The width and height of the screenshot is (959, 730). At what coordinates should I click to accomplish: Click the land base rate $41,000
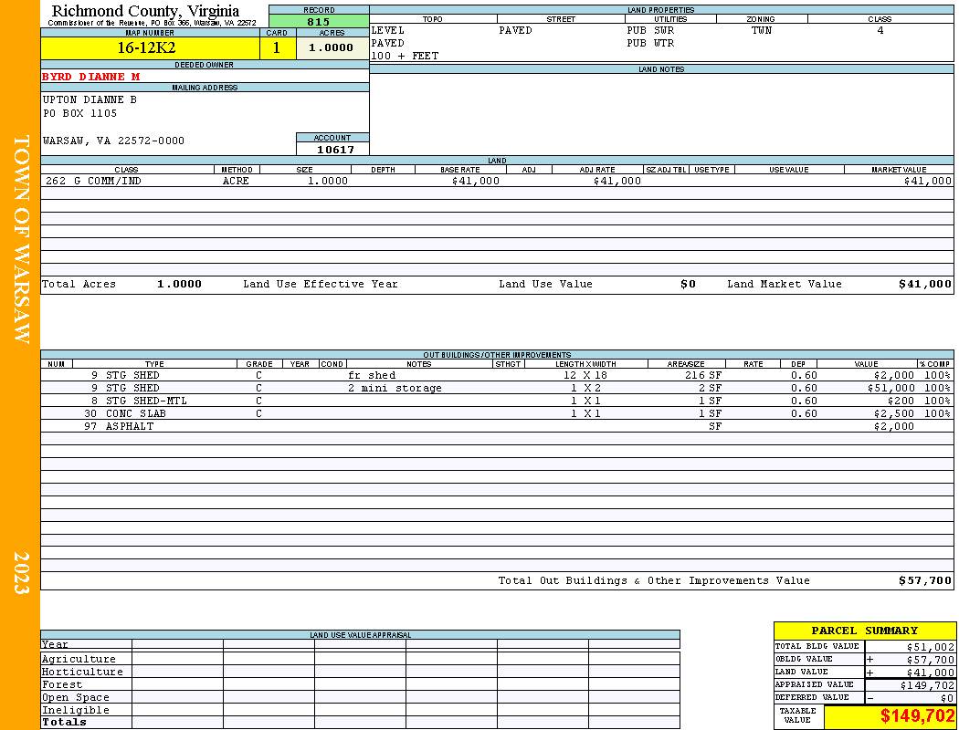pos(476,182)
